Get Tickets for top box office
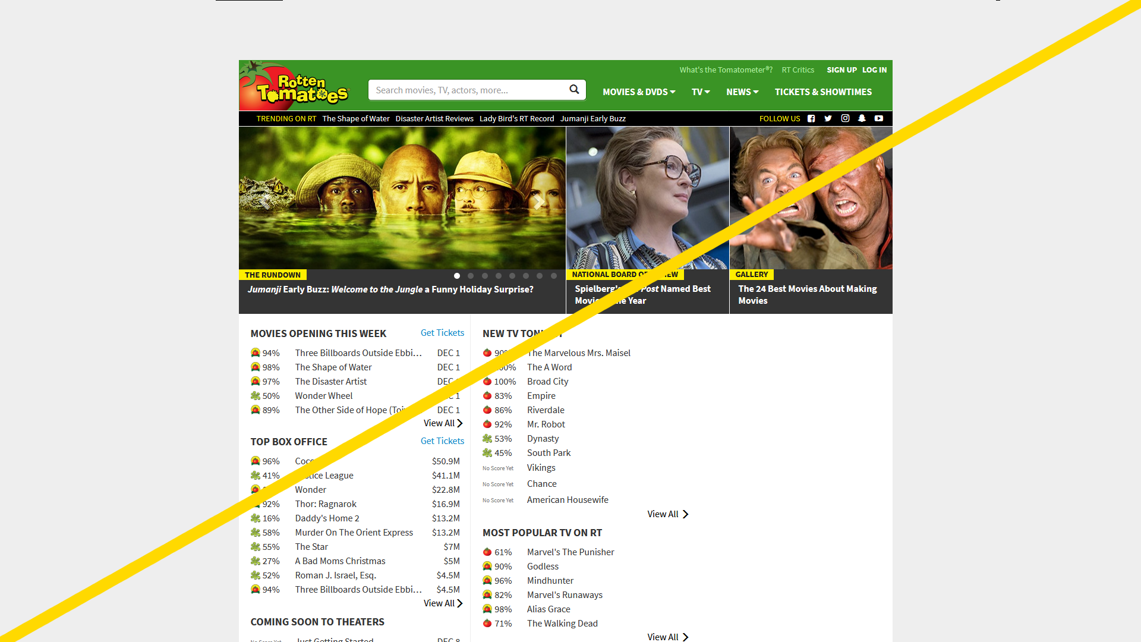The width and height of the screenshot is (1141, 642). click(442, 441)
